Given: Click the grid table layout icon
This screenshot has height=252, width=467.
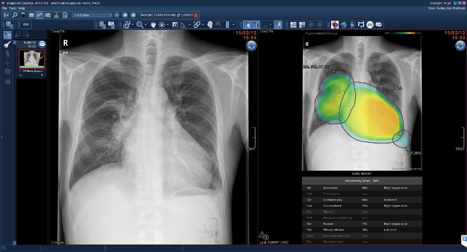Looking at the screenshot, I should 48,15.
